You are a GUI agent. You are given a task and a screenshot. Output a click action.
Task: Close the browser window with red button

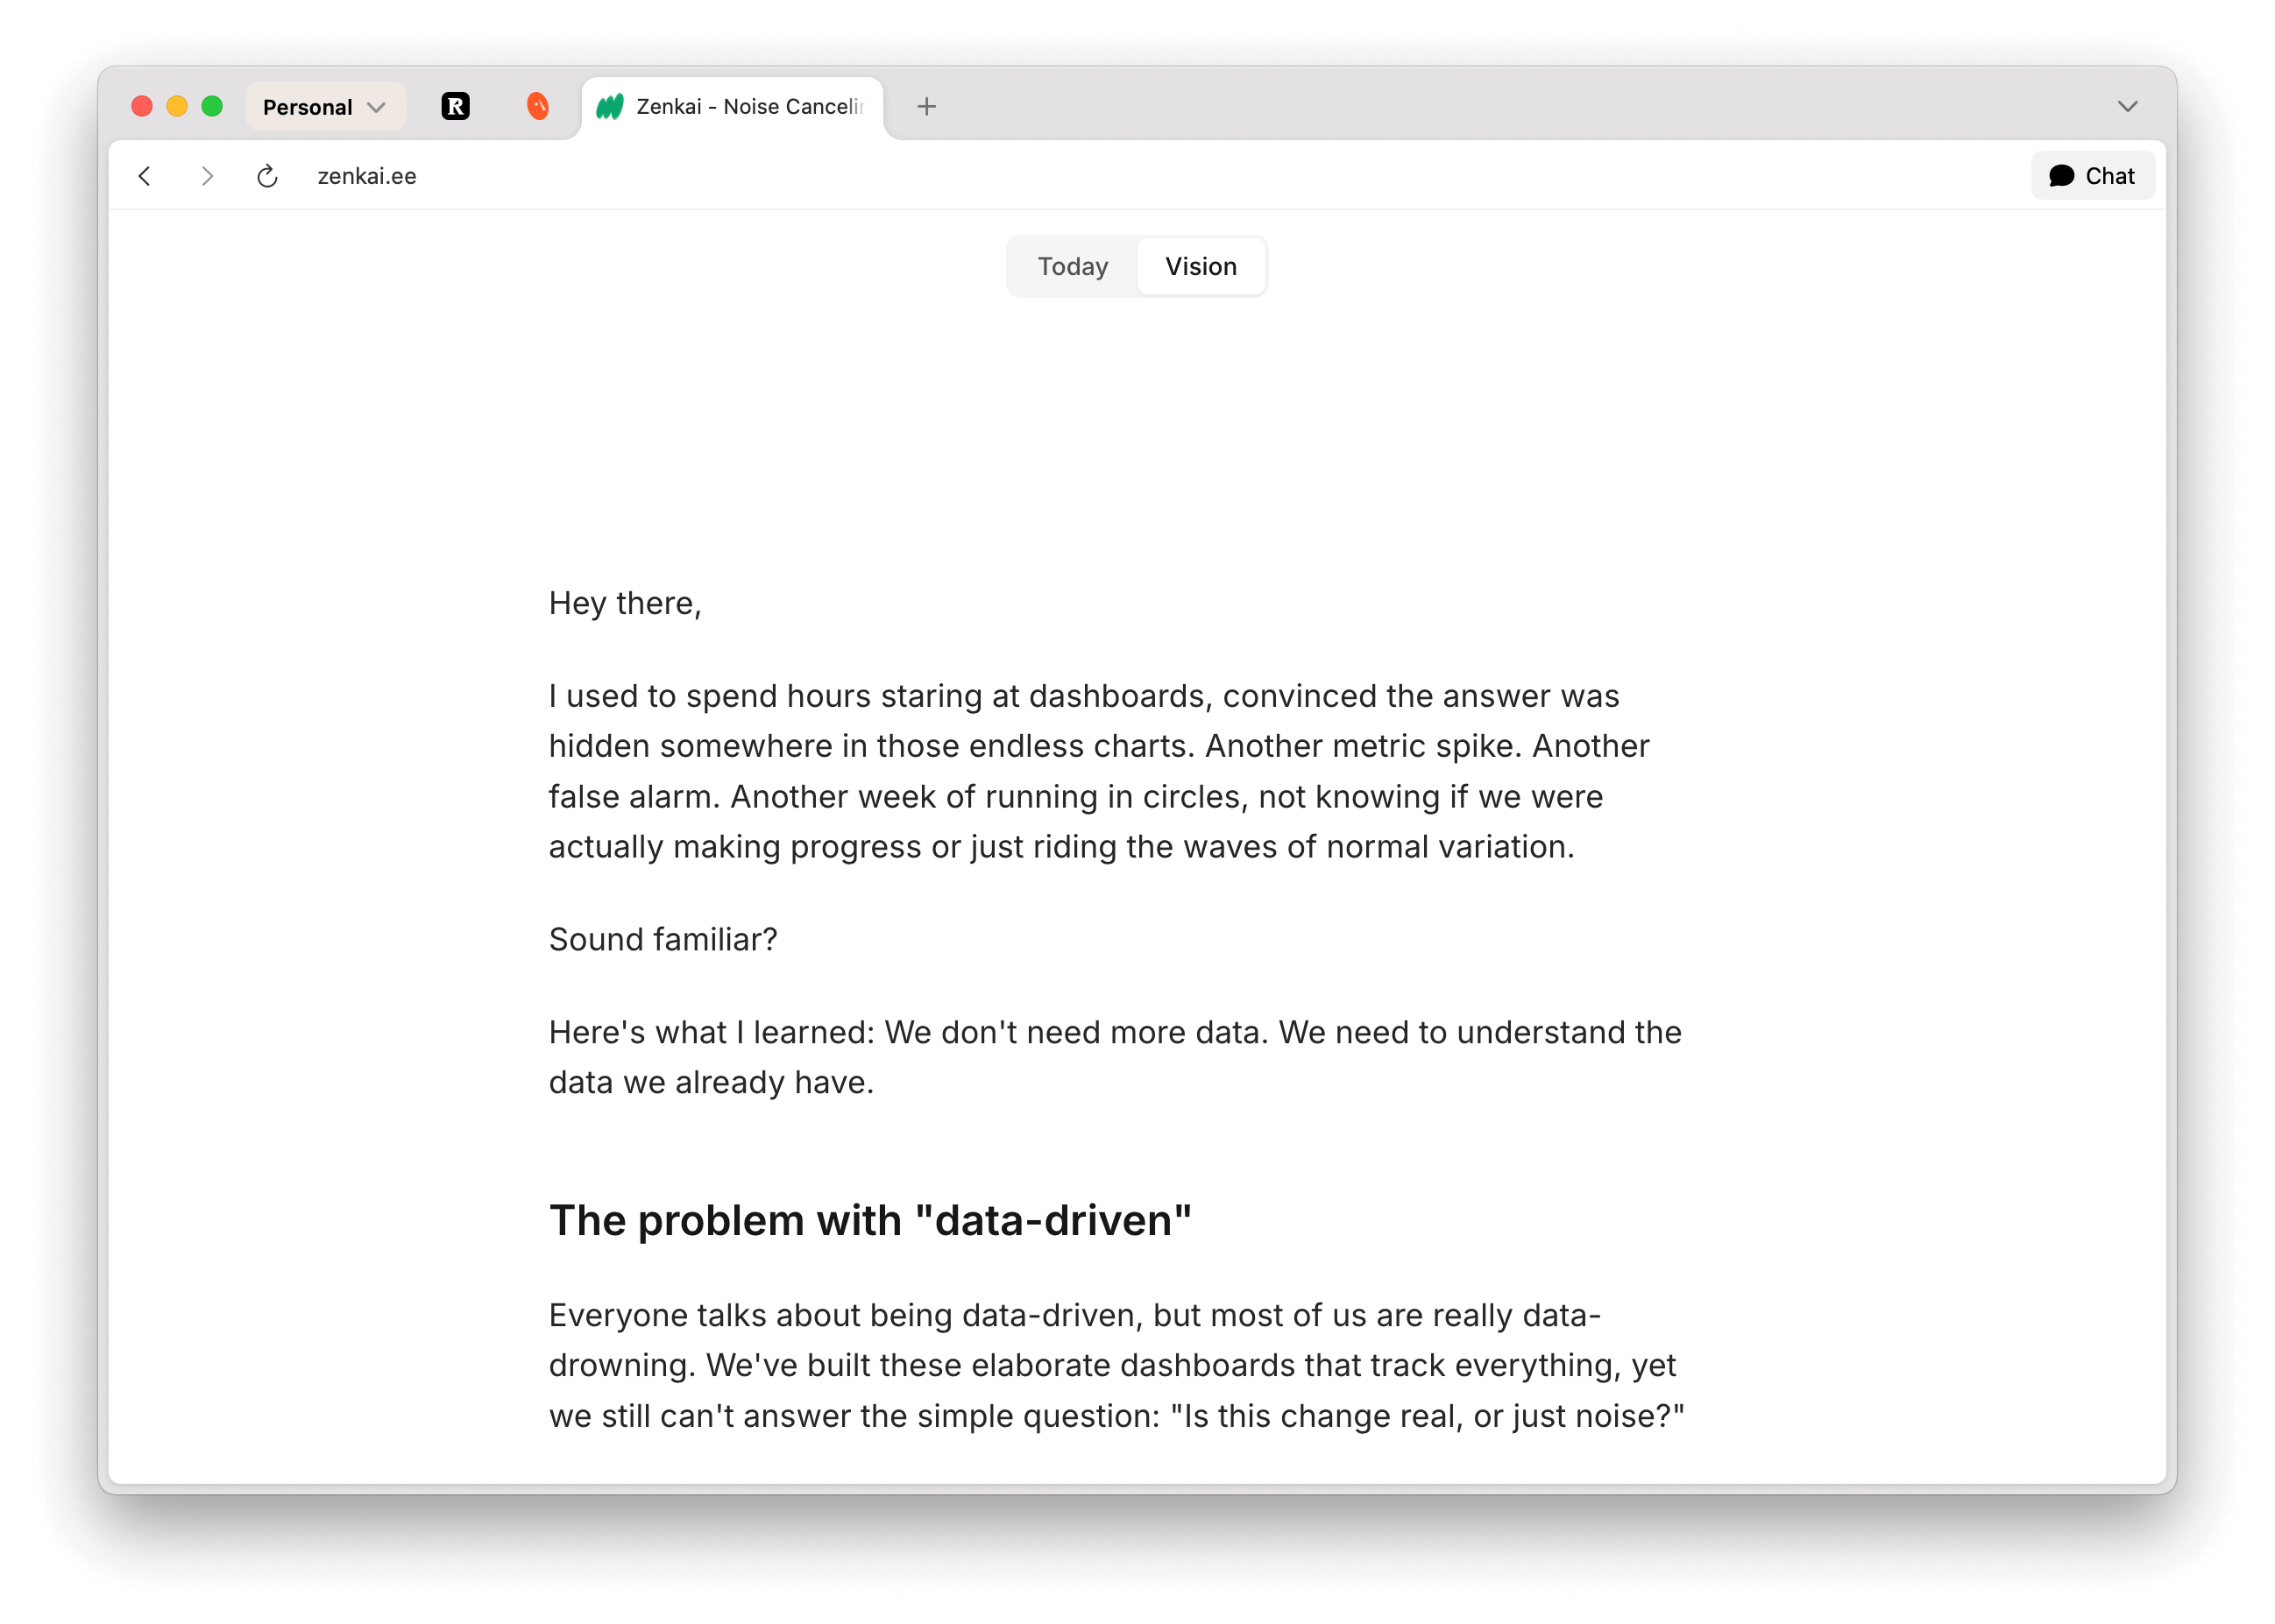pyautogui.click(x=142, y=106)
